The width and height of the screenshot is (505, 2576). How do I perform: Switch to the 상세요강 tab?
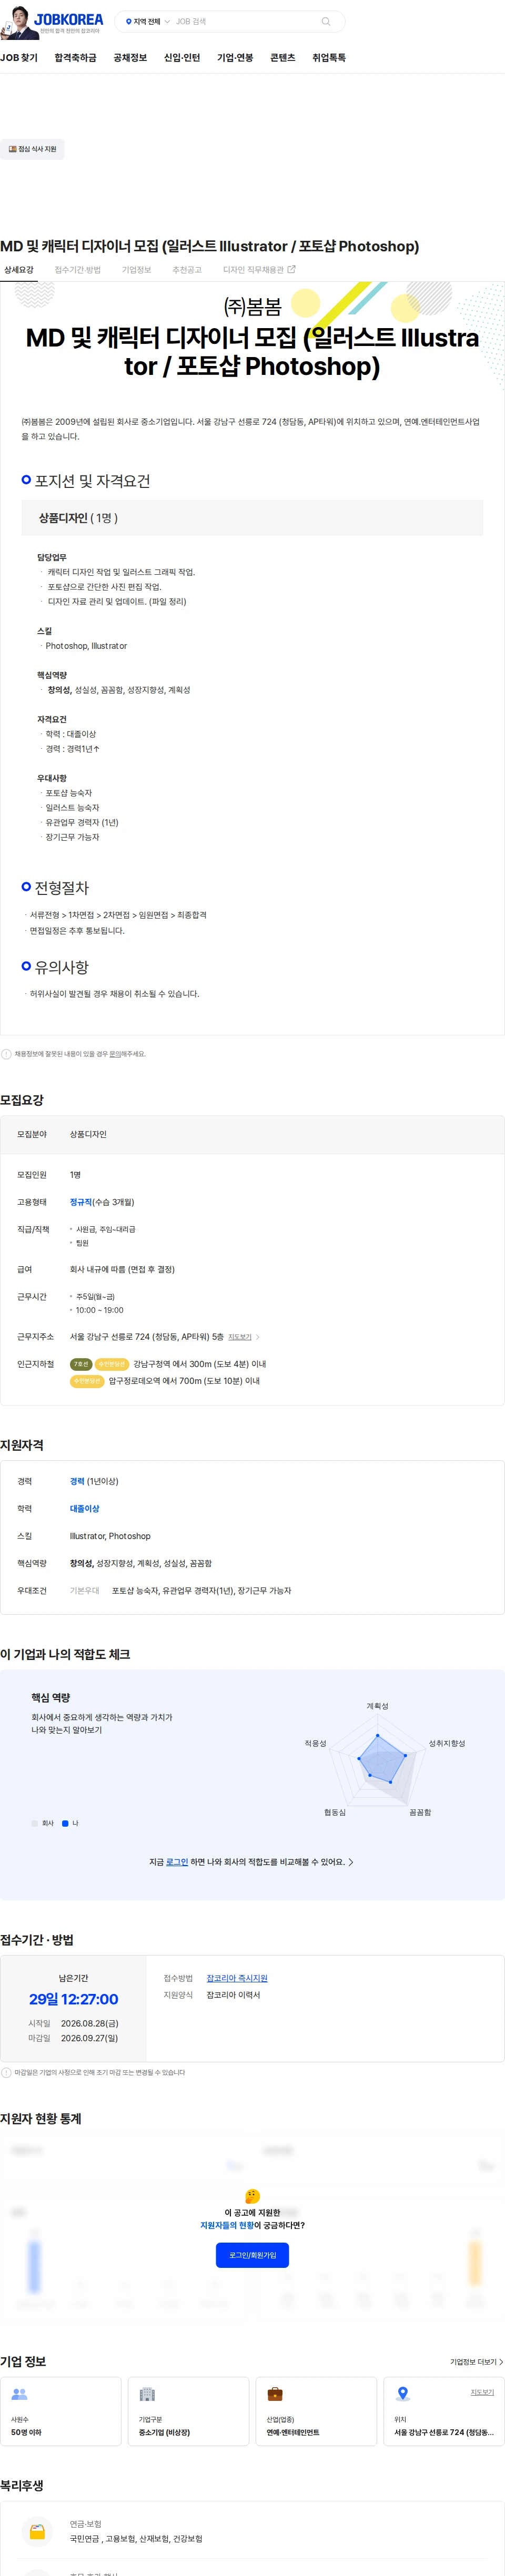click(19, 270)
